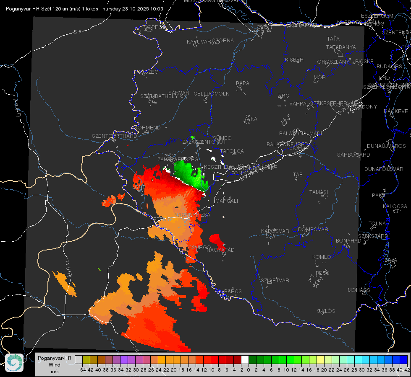Select the purple swatch above -34 in the legend
Screen dimensions: 411x377
(x=124, y=359)
